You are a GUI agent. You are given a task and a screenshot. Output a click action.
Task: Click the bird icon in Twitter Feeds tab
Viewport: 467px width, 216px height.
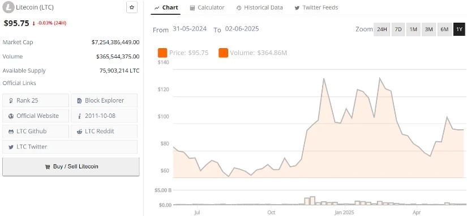point(297,8)
